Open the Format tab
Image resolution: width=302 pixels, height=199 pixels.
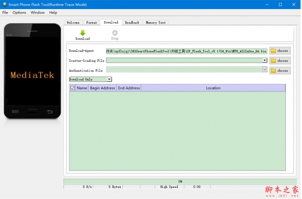pyautogui.click(x=92, y=23)
